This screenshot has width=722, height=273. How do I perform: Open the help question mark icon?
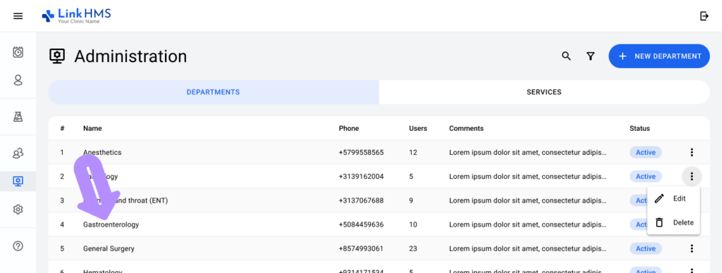(18, 246)
